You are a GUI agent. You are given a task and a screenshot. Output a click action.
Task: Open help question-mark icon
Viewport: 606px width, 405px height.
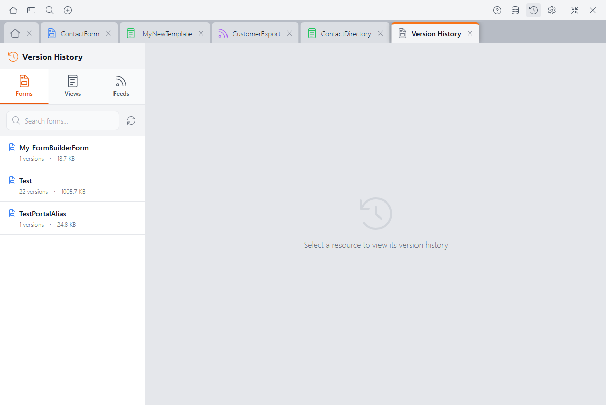497,10
